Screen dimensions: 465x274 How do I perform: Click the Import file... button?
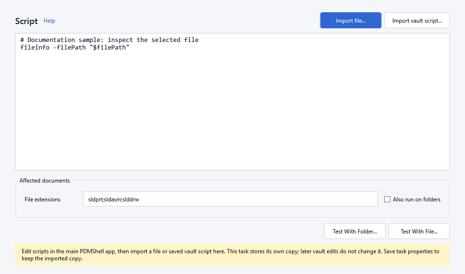click(351, 20)
